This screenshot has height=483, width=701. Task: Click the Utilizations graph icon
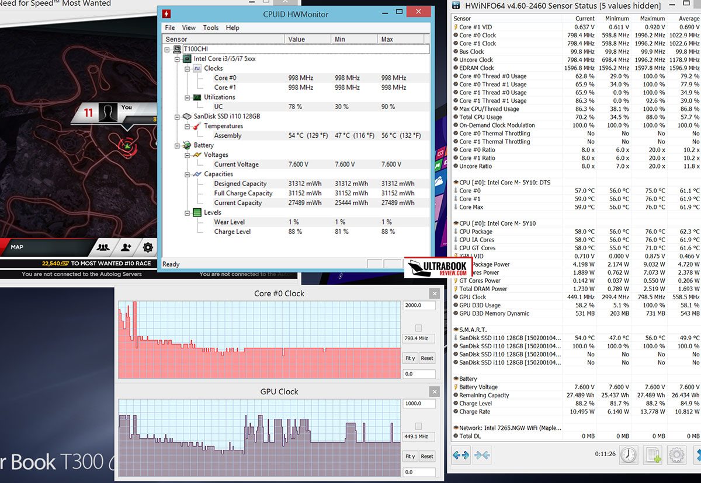coord(197,97)
